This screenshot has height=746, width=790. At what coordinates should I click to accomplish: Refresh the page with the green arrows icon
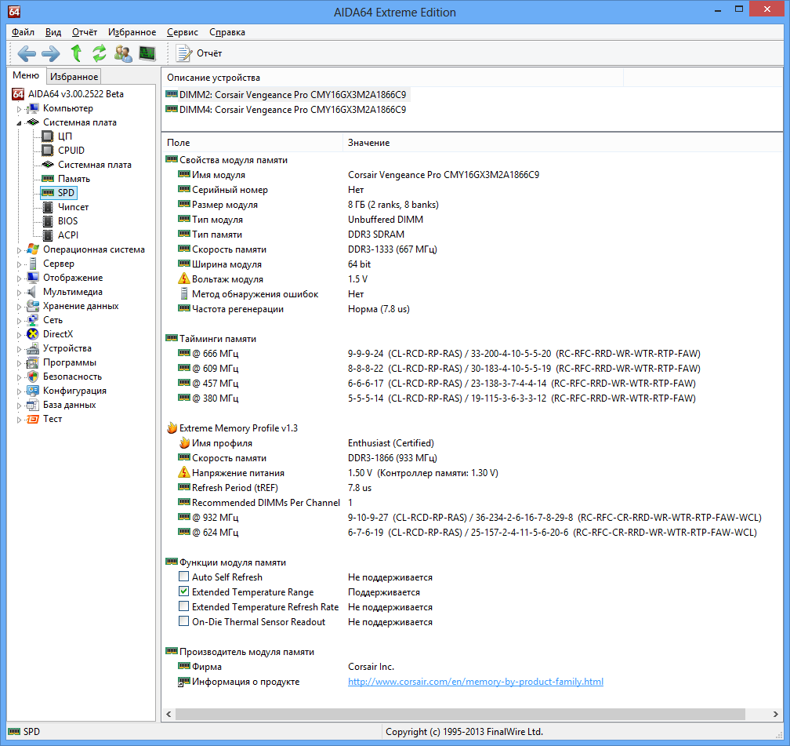pos(100,53)
